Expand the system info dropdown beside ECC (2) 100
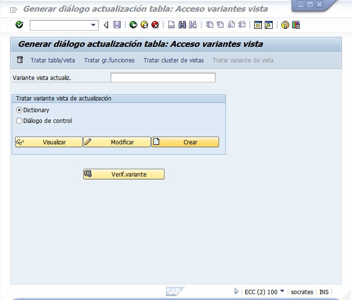Viewport: 352px width, 300px height. (282, 291)
